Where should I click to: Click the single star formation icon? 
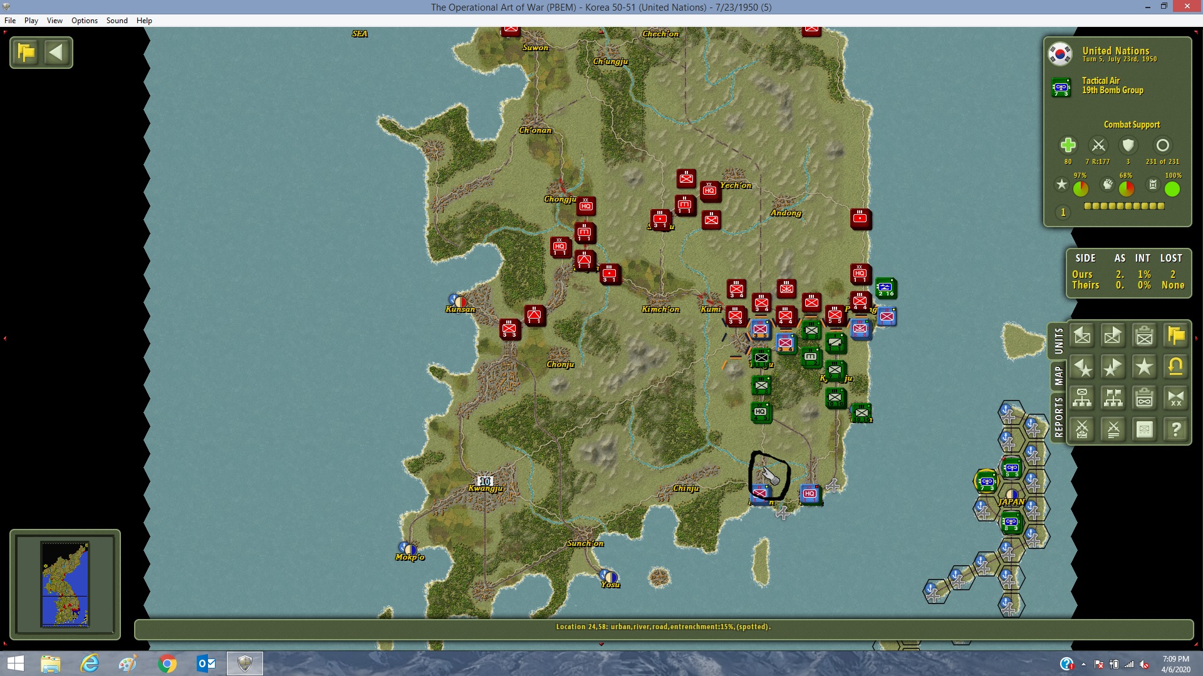coord(1145,367)
